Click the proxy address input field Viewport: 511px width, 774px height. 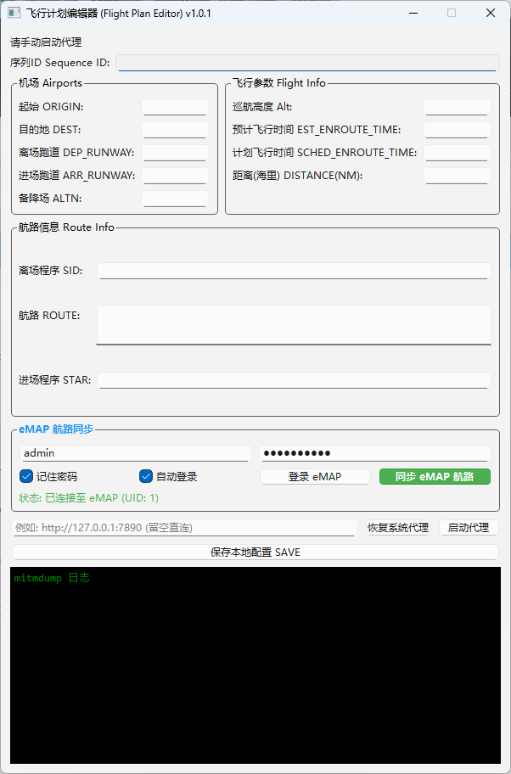click(185, 528)
